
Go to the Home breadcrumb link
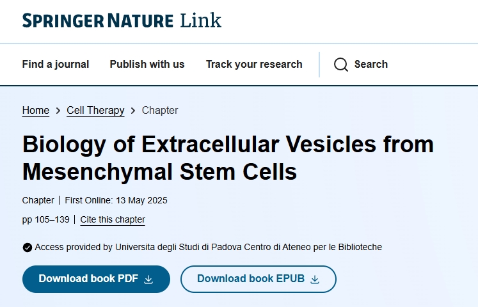[x=36, y=111]
